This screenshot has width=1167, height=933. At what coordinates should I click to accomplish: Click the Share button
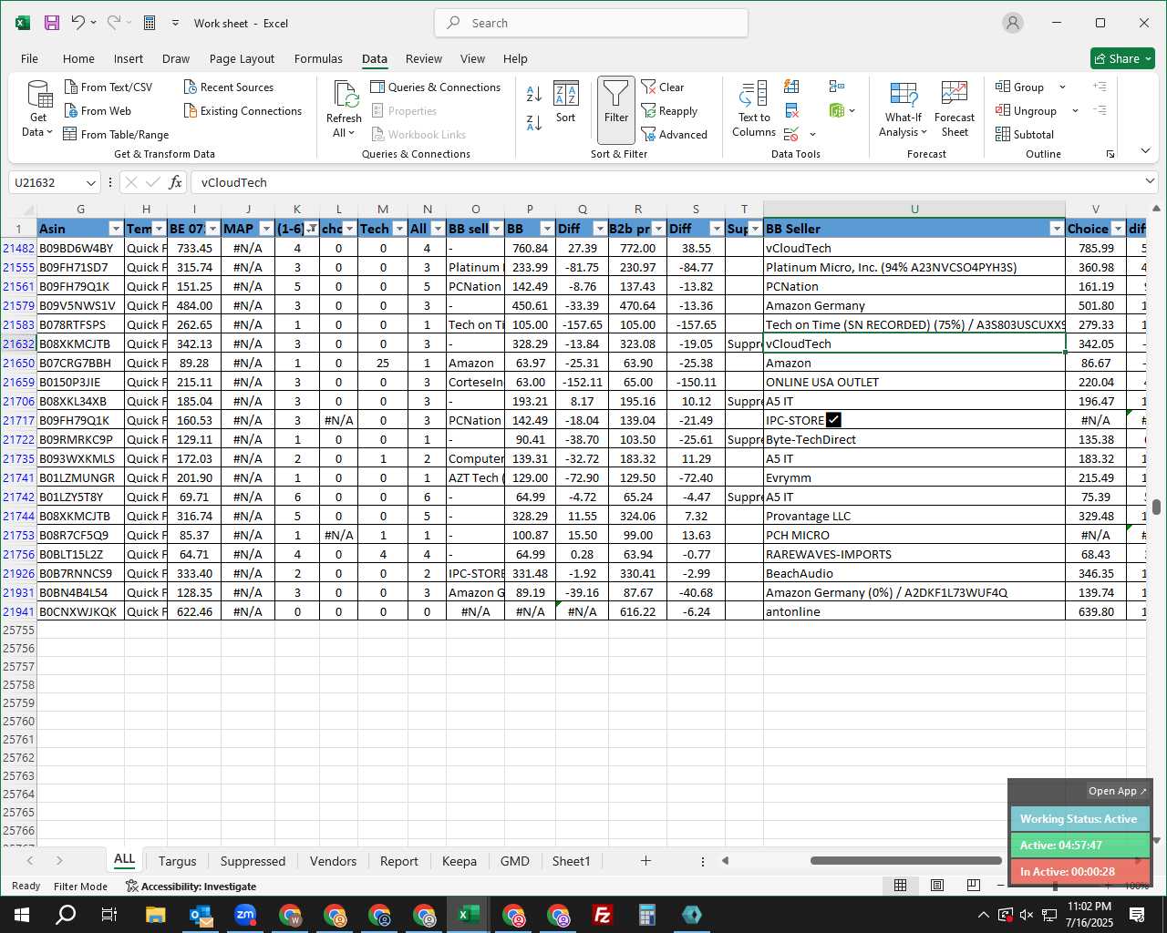(x=1122, y=58)
